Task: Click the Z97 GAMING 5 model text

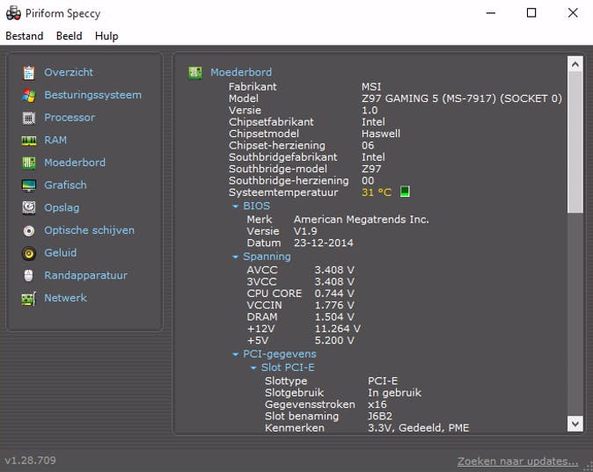Action: [462, 98]
